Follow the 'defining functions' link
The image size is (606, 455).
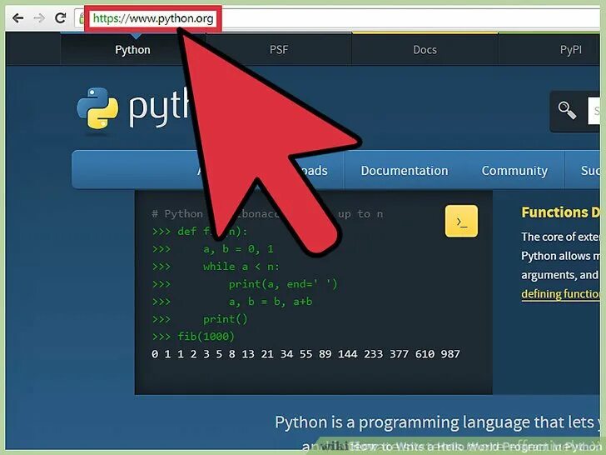[560, 294]
